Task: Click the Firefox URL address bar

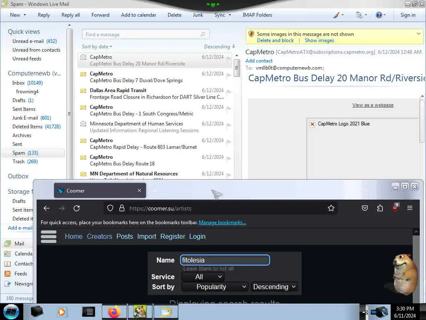Action: pos(220,208)
